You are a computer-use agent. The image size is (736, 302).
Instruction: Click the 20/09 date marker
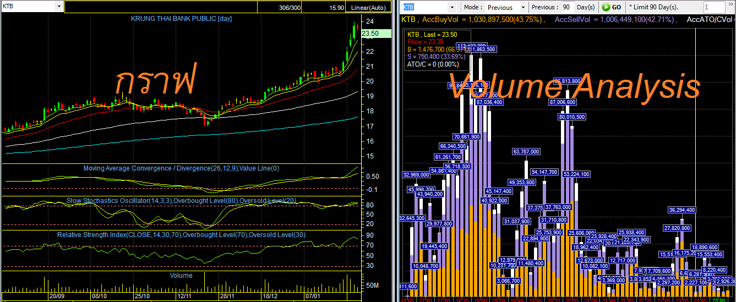[57, 295]
